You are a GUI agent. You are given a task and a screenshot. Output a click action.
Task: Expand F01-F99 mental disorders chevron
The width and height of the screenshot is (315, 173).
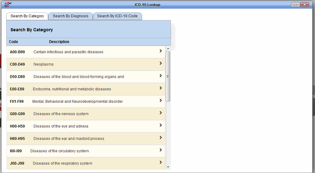[x=161, y=101]
